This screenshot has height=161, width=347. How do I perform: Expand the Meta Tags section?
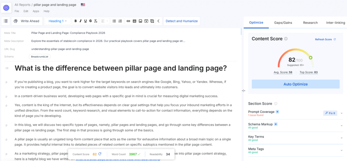(342, 150)
